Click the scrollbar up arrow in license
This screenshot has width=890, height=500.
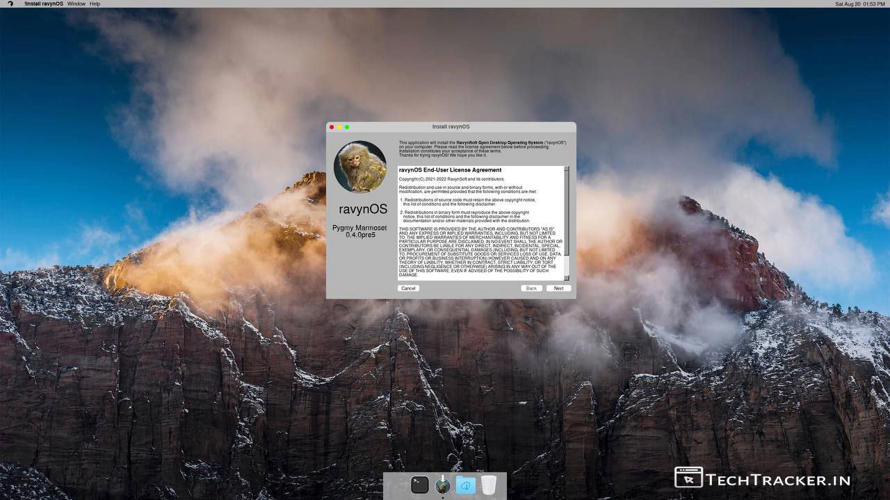567,169
